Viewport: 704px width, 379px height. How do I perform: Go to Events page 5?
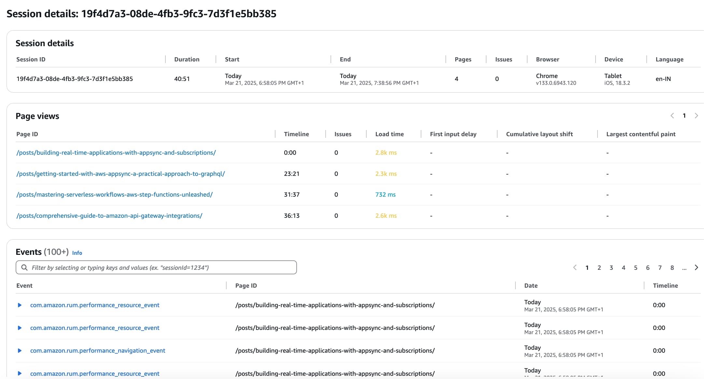tap(636, 268)
